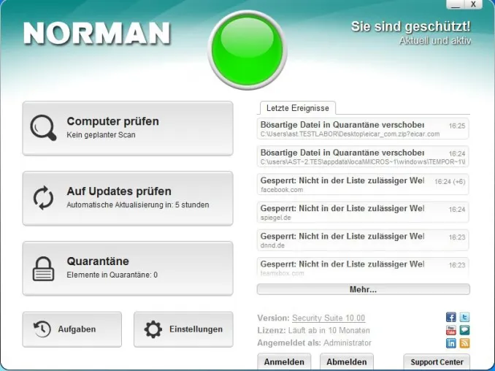Select the blocked spiegel.de event
This screenshot has height=371, width=495.
(363, 212)
